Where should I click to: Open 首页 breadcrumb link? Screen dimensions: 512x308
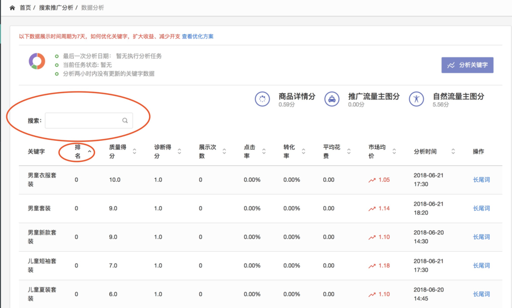point(25,7)
